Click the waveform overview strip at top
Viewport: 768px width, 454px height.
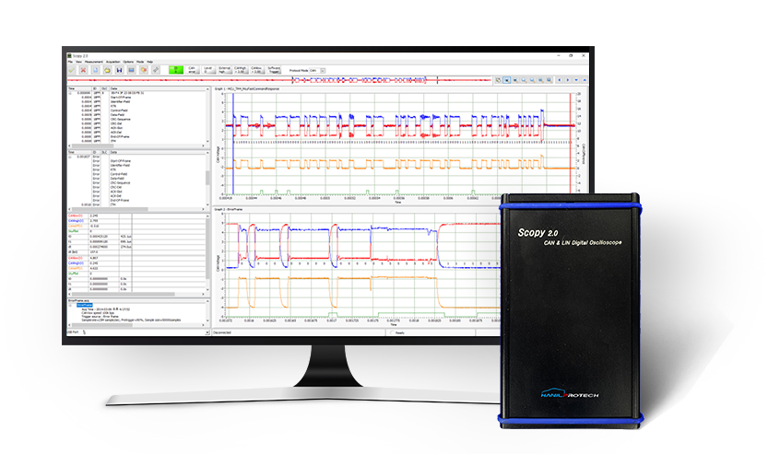(279, 80)
